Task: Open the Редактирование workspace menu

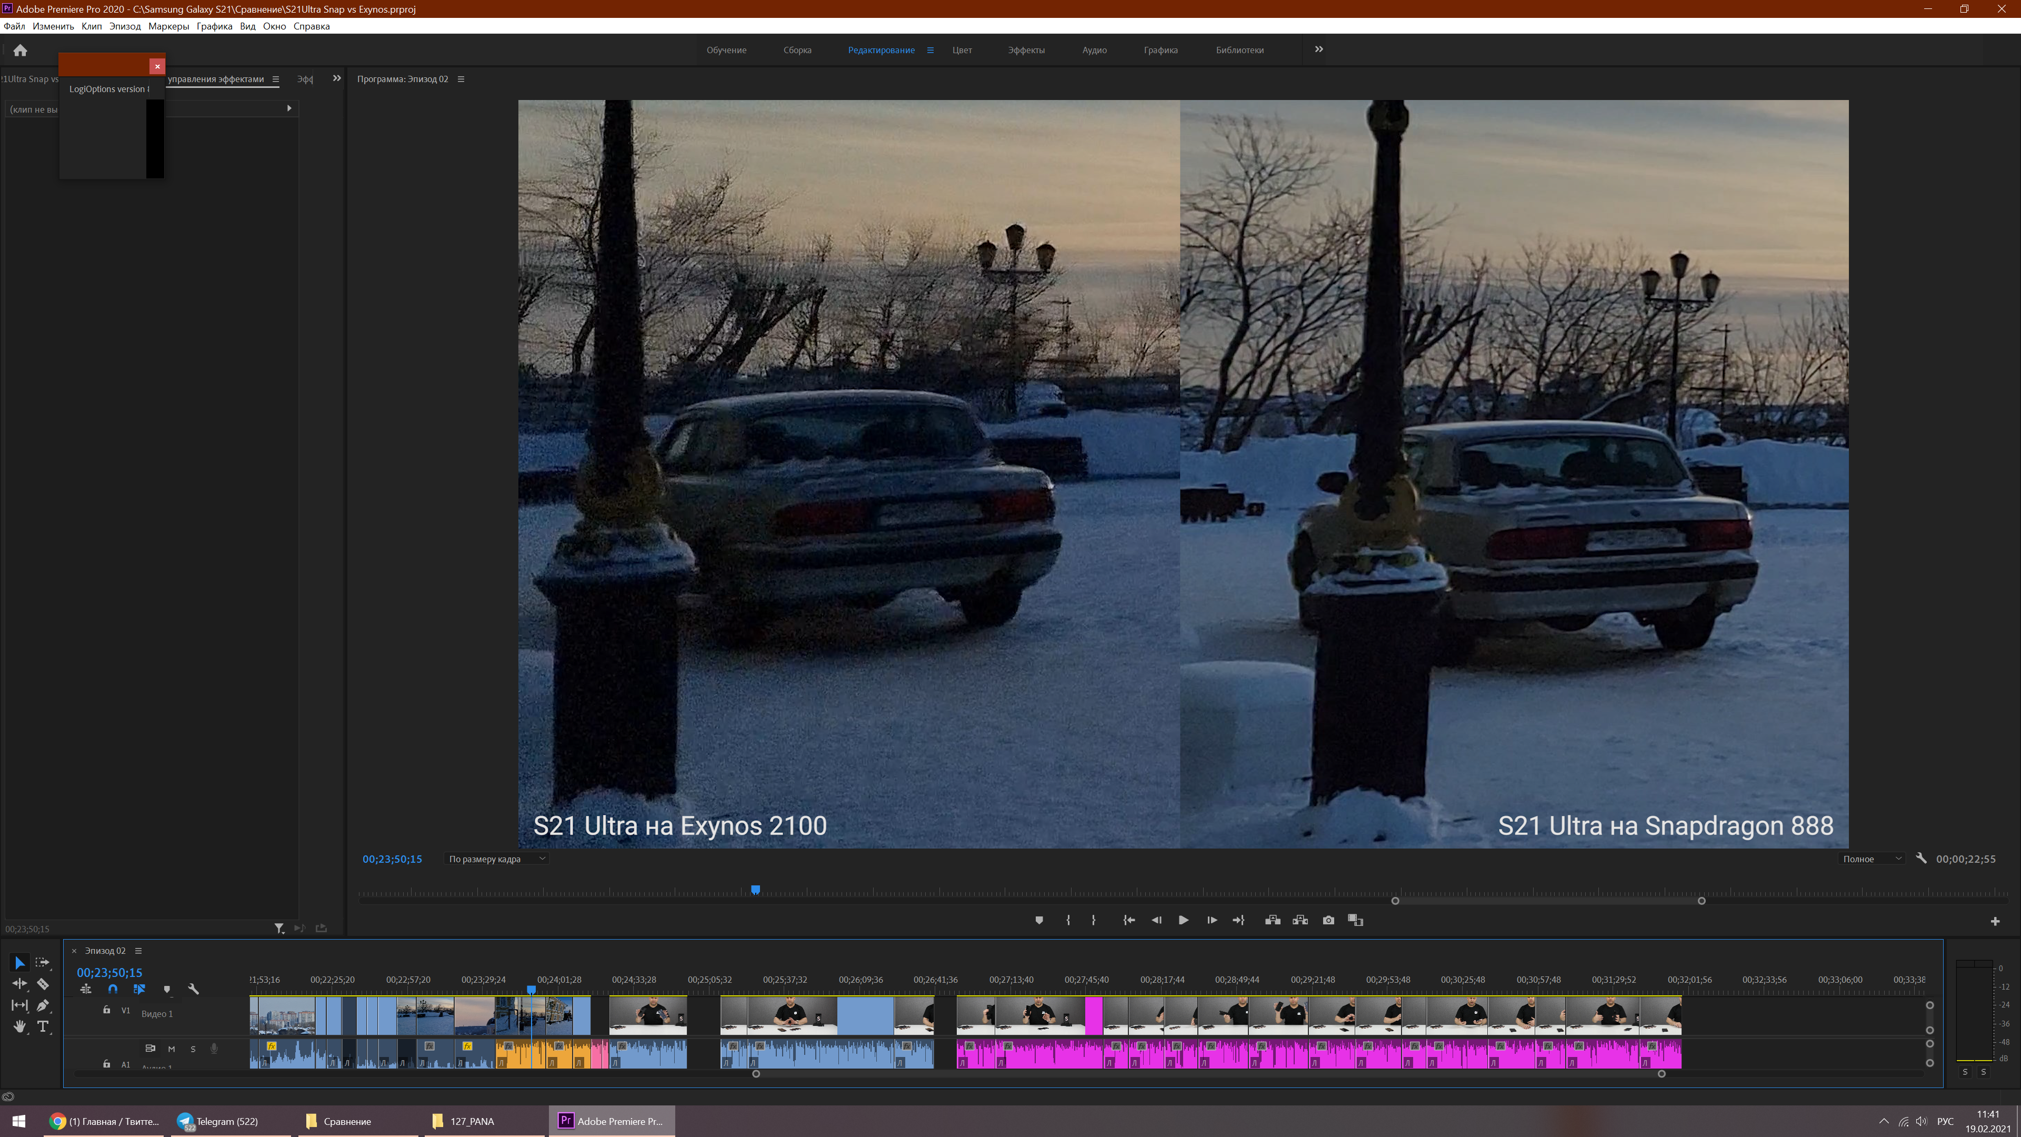Action: (x=931, y=50)
